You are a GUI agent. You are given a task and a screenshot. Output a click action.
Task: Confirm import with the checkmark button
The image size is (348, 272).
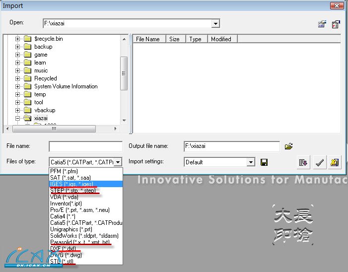coord(320,163)
